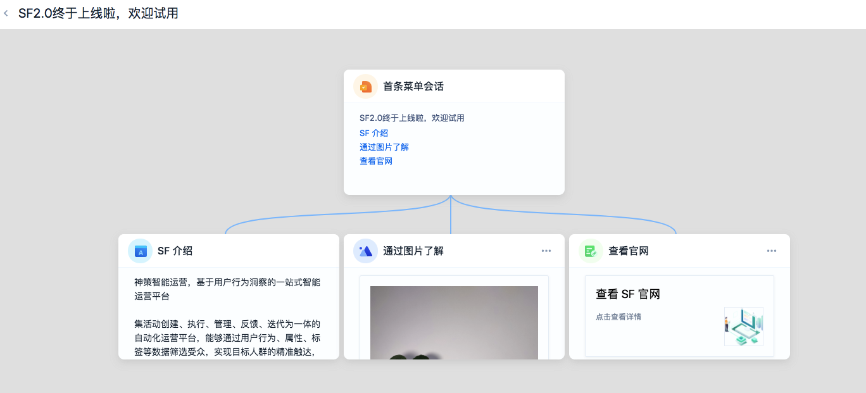866x393 pixels.
Task: Click the greeting text inside 首条菜单会话 card
Action: pyautogui.click(x=412, y=118)
